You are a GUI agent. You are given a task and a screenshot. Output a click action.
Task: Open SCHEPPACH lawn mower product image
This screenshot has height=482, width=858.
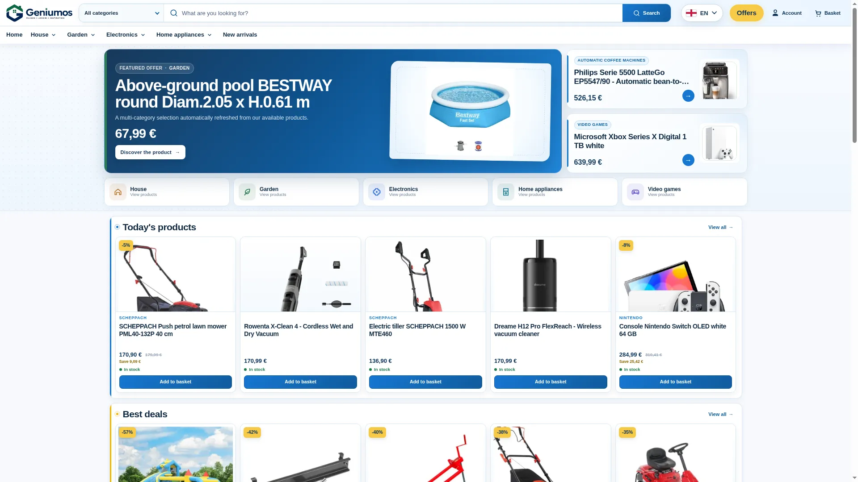pyautogui.click(x=176, y=275)
